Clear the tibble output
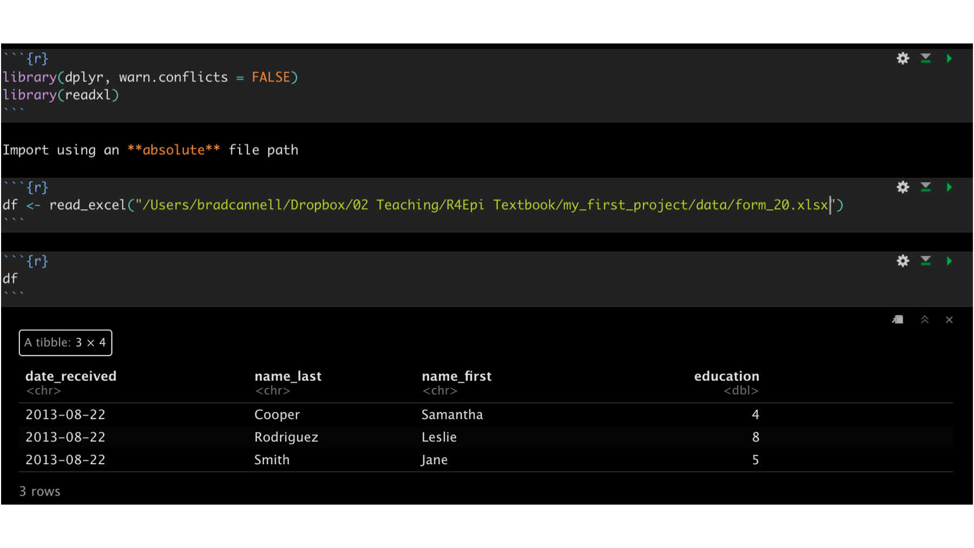974x548 pixels. pyautogui.click(x=949, y=320)
